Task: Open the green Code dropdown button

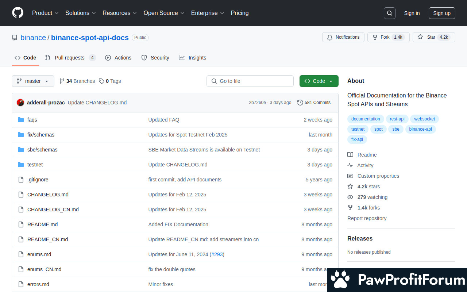Action: (x=319, y=81)
